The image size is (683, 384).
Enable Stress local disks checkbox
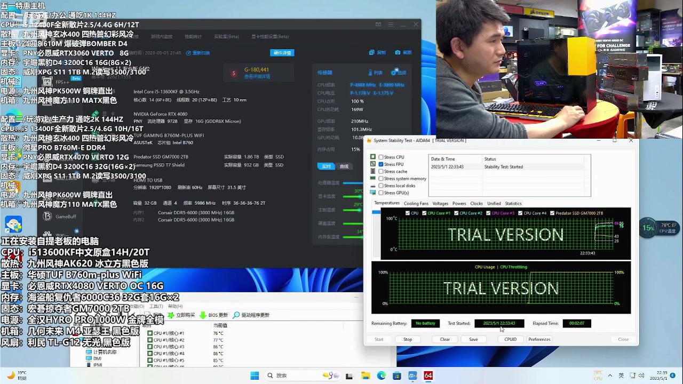click(x=381, y=186)
